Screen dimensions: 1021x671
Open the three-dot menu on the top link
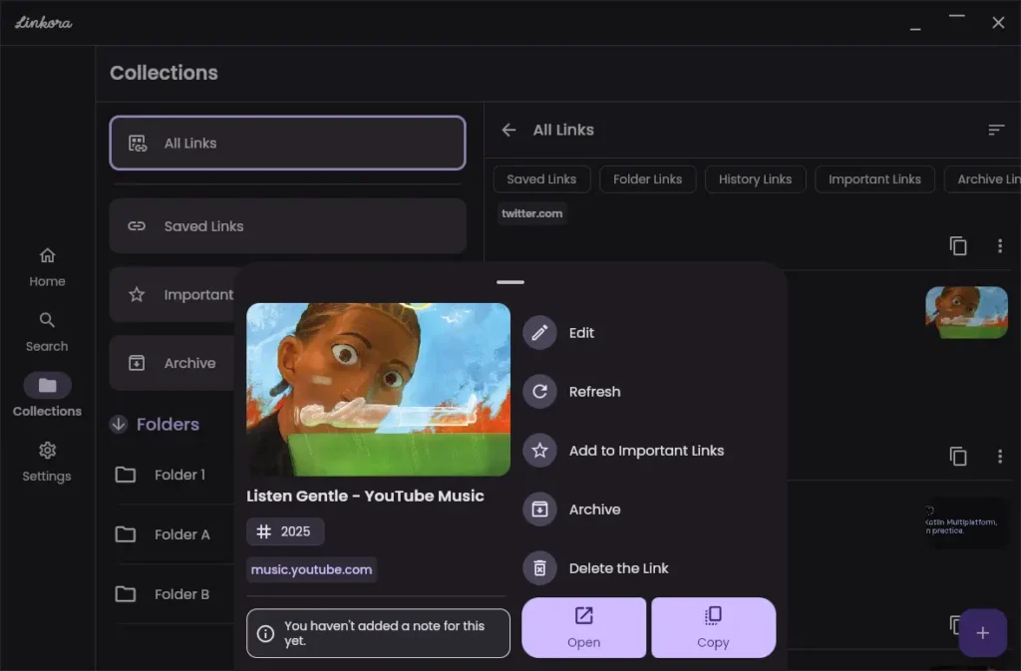pos(1000,245)
